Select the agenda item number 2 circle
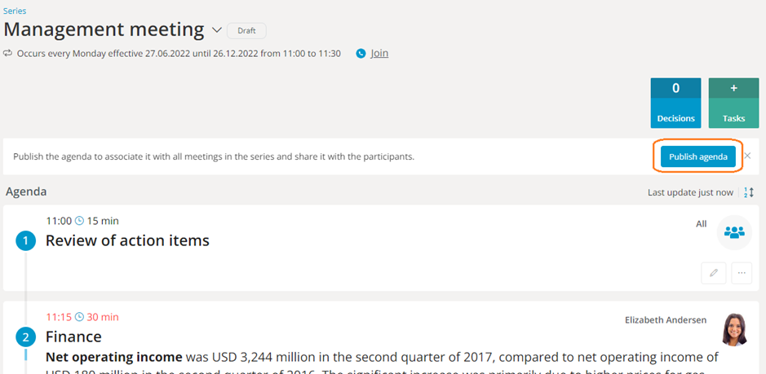This screenshot has height=374, width=766. pyautogui.click(x=25, y=337)
